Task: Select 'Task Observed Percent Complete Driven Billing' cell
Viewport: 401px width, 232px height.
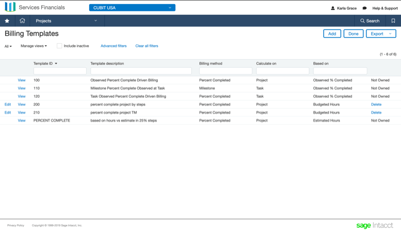Action: (x=128, y=96)
